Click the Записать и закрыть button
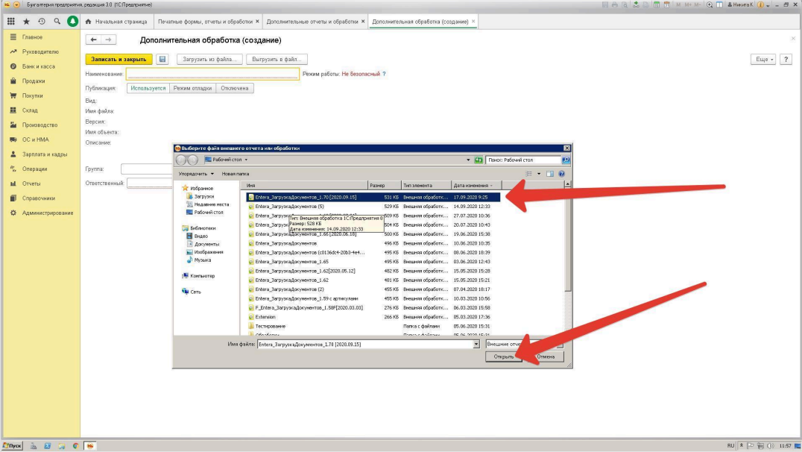This screenshot has width=802, height=452. (119, 60)
